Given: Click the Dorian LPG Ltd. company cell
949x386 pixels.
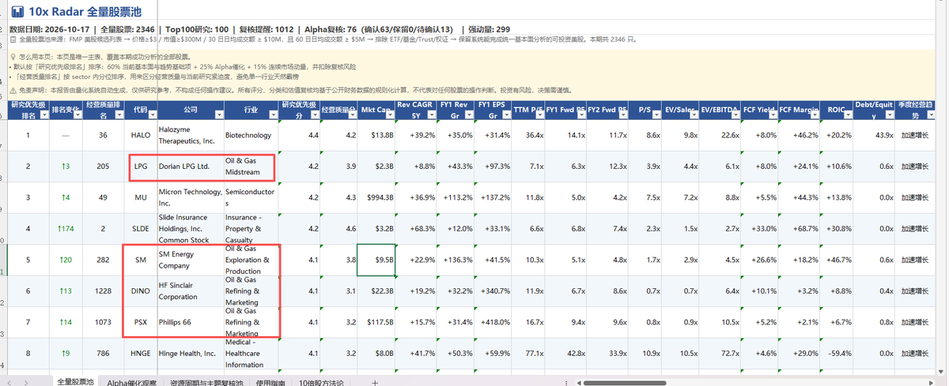Looking at the screenshot, I should pos(190,167).
